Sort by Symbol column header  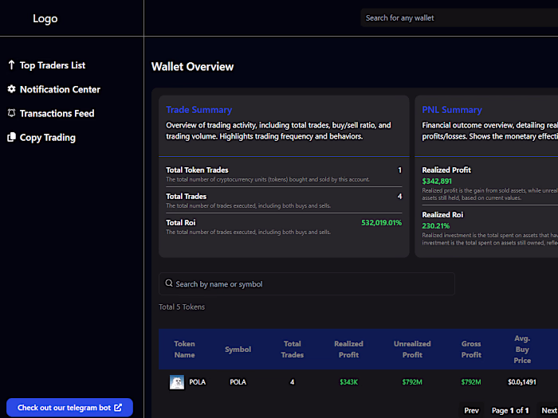238,350
